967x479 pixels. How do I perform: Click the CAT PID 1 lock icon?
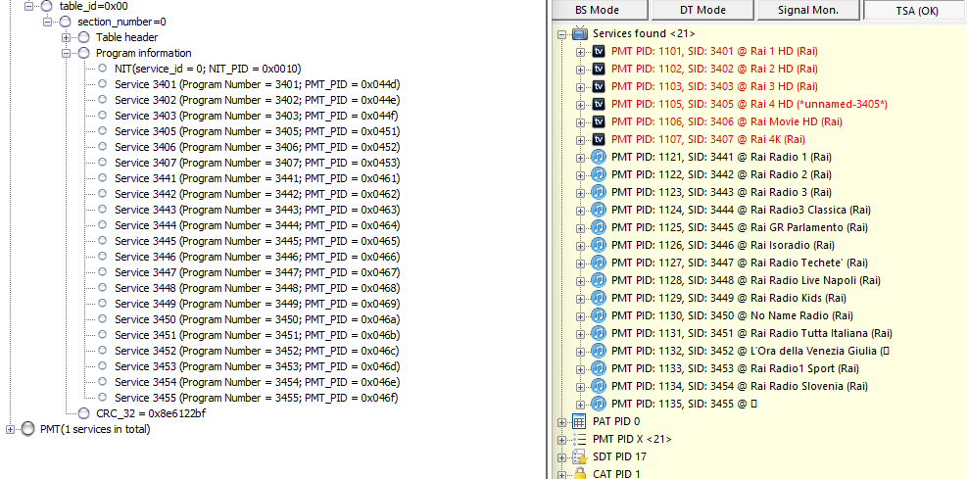click(x=579, y=473)
